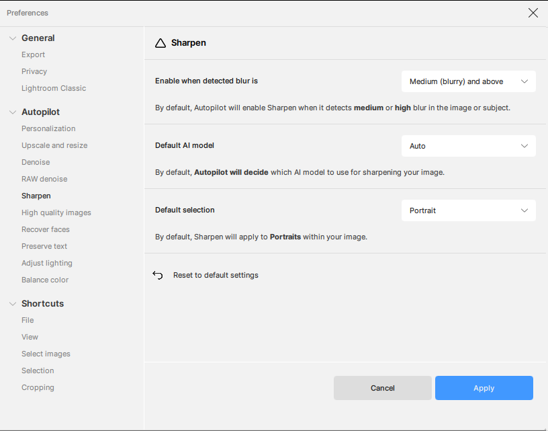
Task: Click the reset arrow icon
Action: tap(158, 275)
